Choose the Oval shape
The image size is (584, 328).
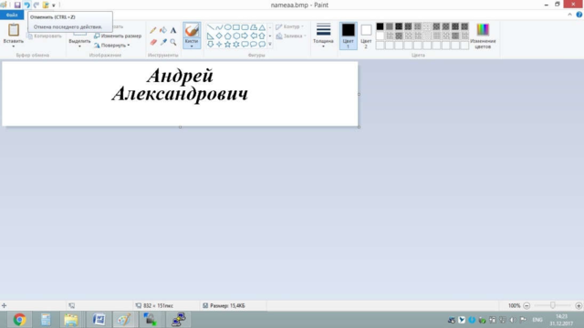coord(227,27)
